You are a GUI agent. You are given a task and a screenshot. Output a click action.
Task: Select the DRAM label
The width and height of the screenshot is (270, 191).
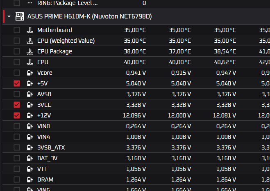pos(45,179)
